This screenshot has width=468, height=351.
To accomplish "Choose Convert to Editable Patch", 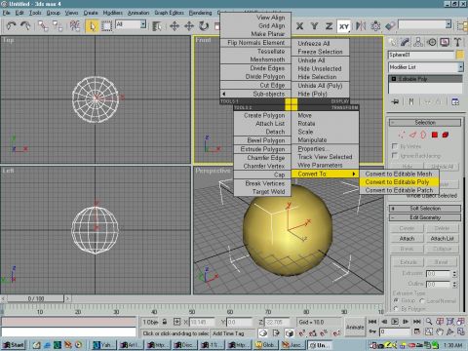I will [x=399, y=190].
